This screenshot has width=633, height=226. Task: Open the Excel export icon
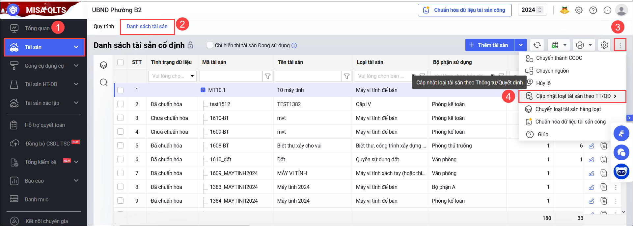point(555,45)
